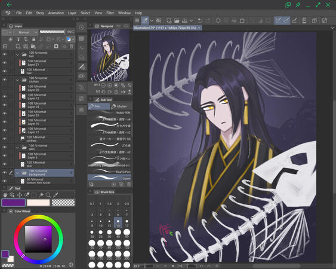Open the Normal blending mode dropdown
This screenshot has height=269, width=336.
point(26,32)
